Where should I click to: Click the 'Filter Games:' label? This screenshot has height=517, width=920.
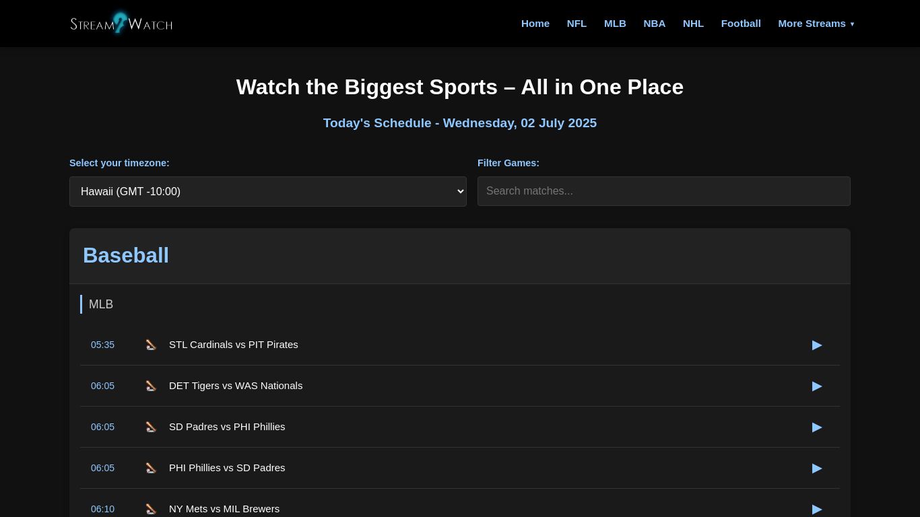[508, 163]
